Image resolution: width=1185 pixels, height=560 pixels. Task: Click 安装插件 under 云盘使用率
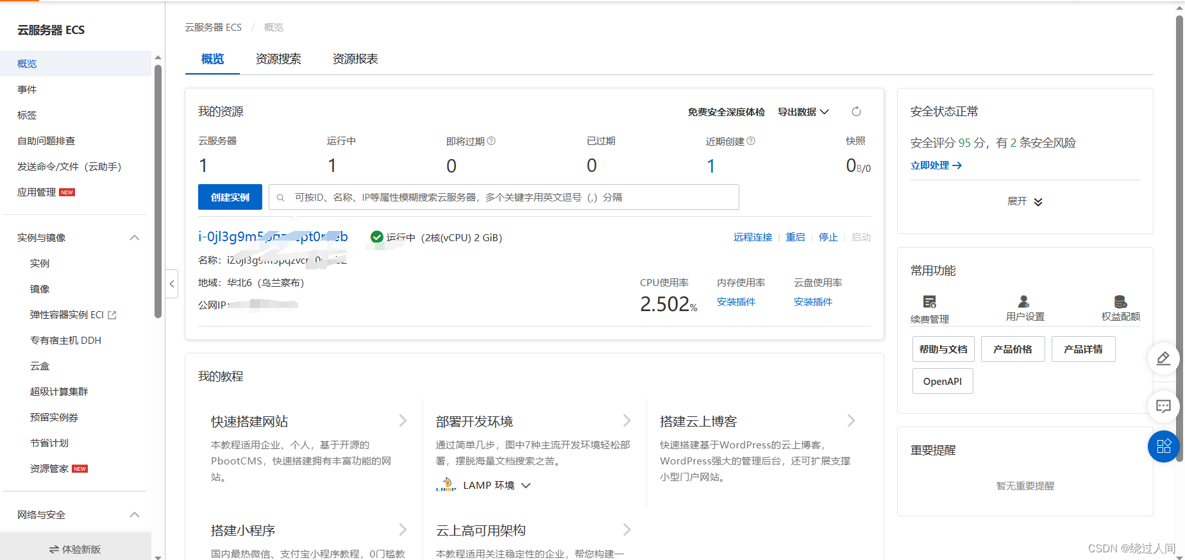[x=813, y=301]
